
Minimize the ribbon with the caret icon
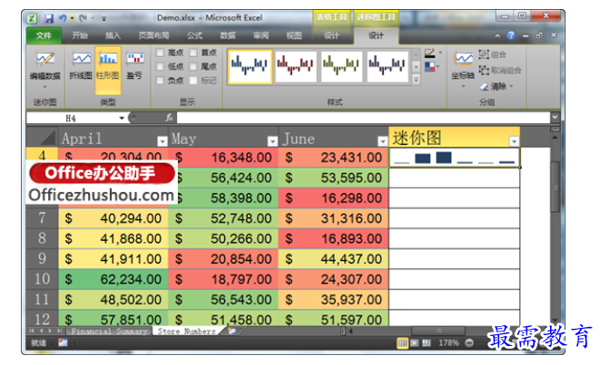click(x=497, y=36)
